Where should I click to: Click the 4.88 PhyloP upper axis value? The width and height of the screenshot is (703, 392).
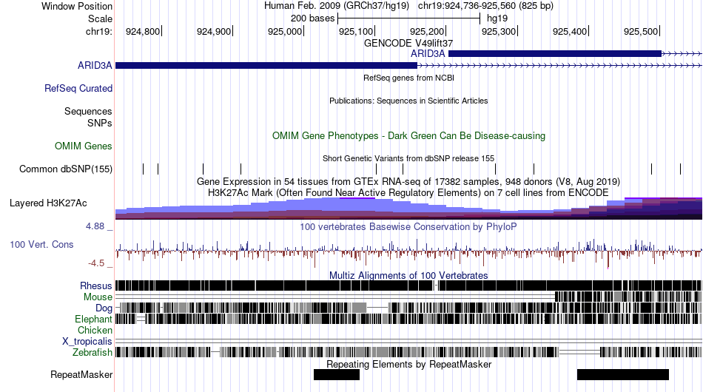point(95,226)
